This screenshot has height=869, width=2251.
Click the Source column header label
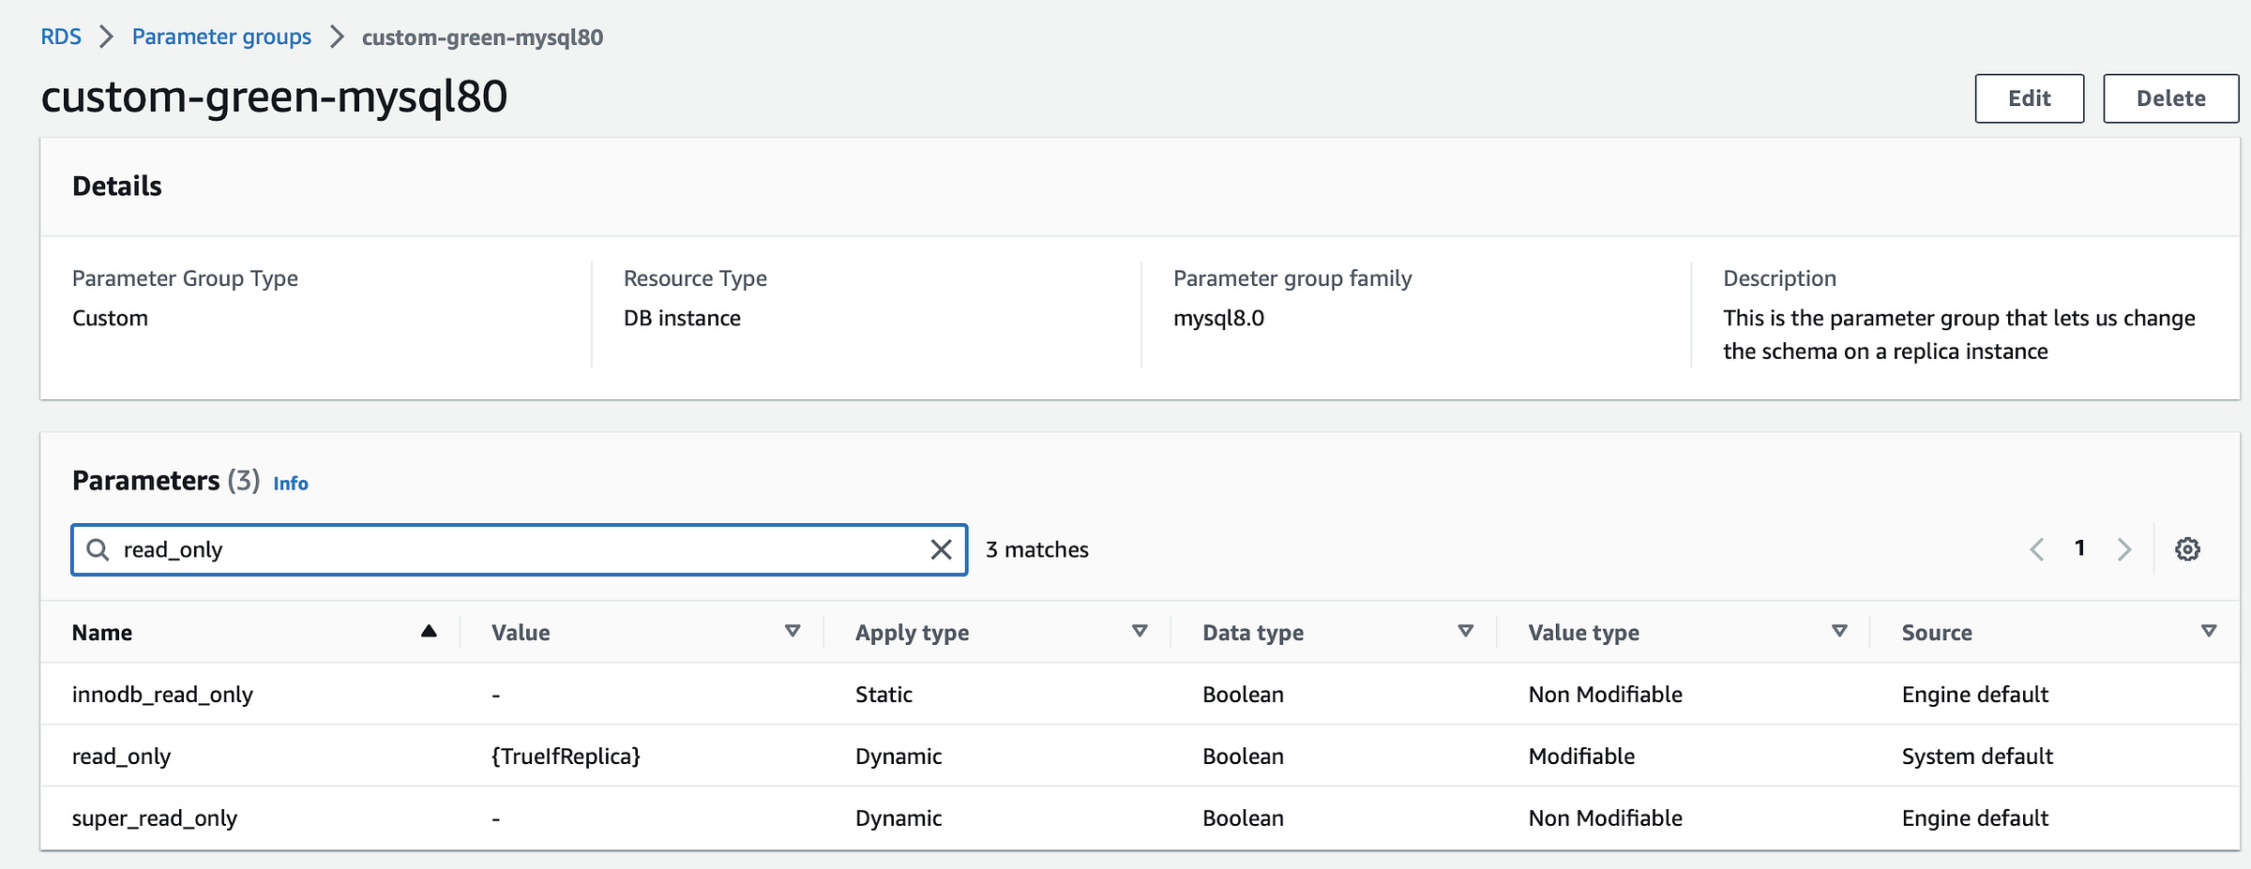[1937, 633]
